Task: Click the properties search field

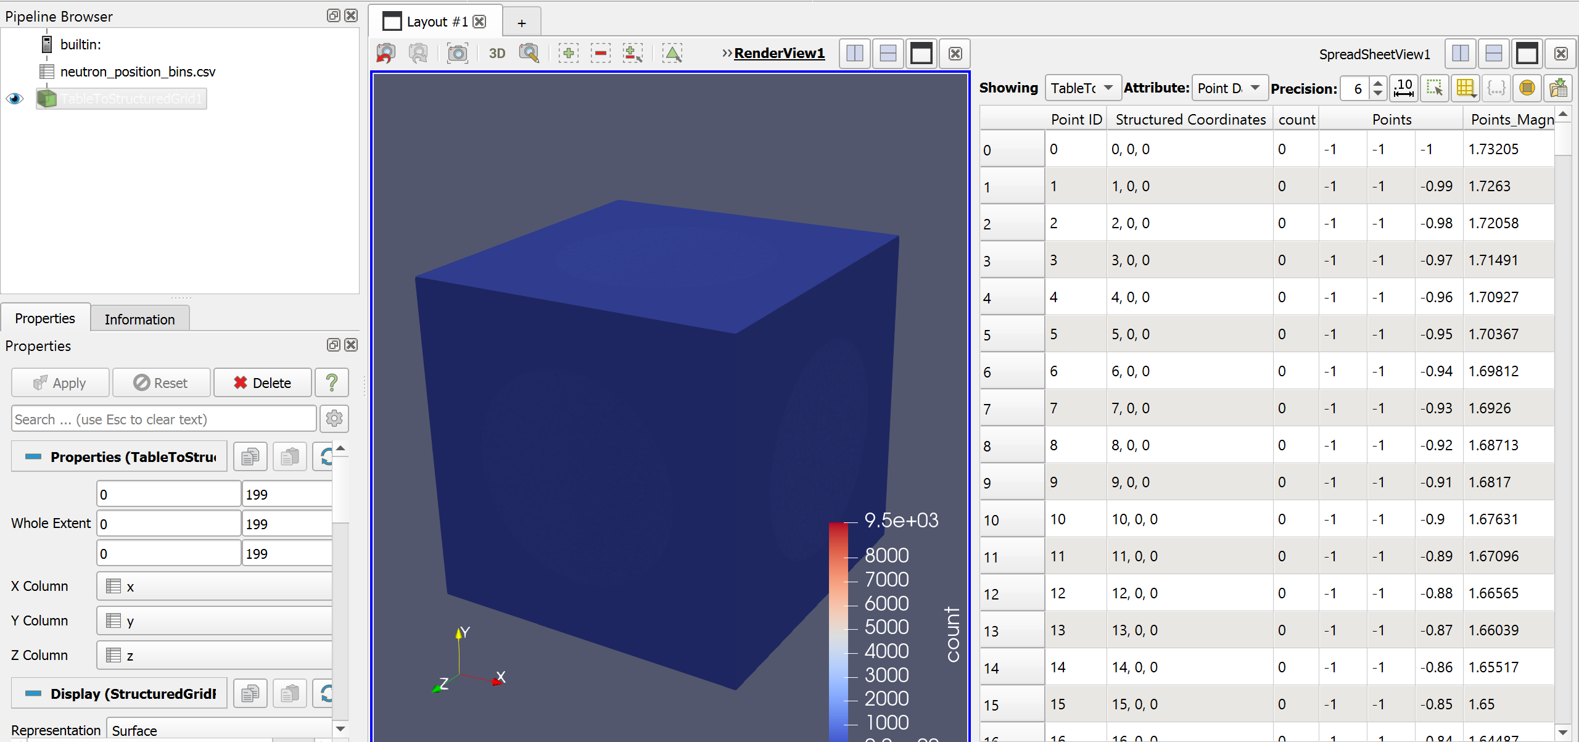Action: pyautogui.click(x=163, y=419)
